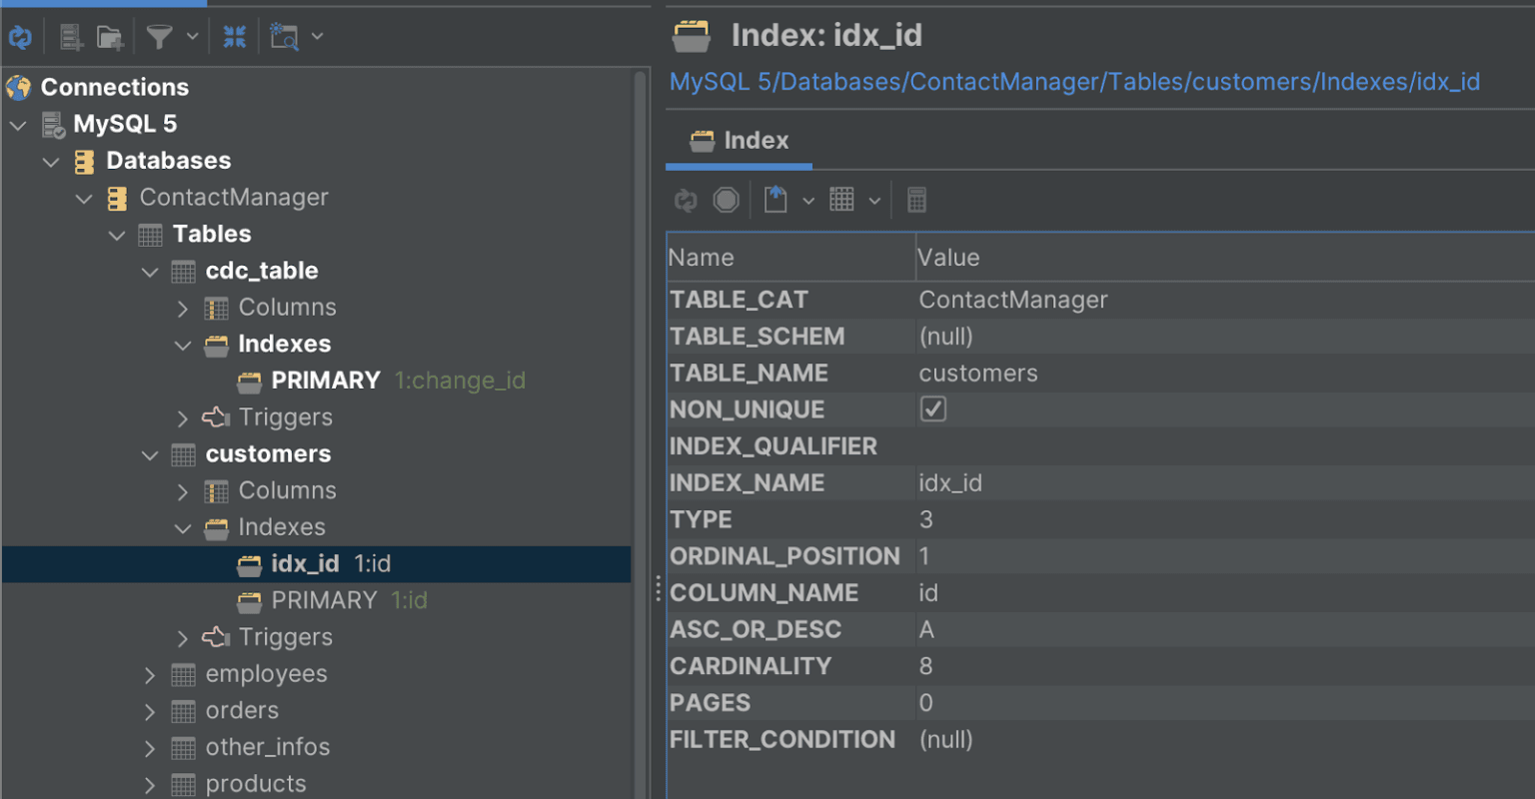
Task: Open the aggregate calculator view
Action: (916, 199)
